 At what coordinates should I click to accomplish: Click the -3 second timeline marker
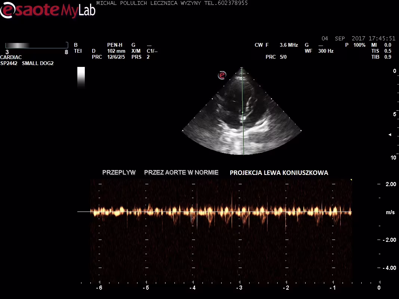click(x=239, y=287)
